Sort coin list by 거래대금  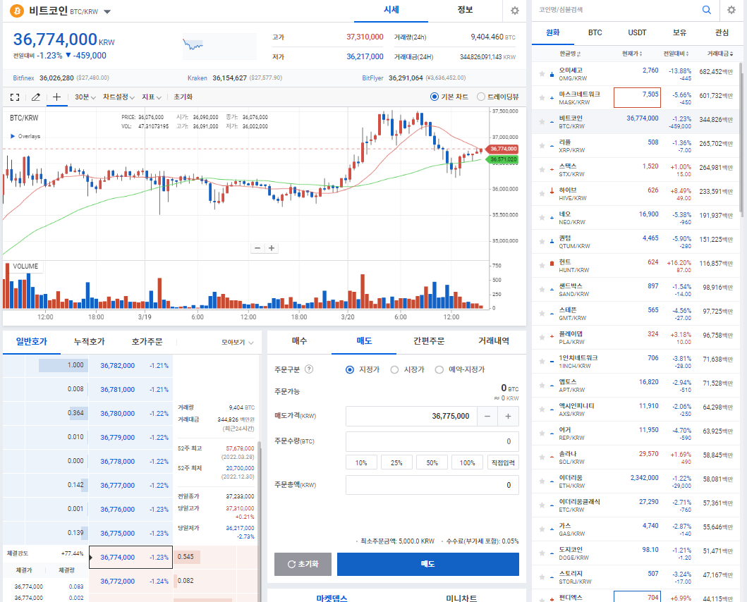tap(720, 54)
